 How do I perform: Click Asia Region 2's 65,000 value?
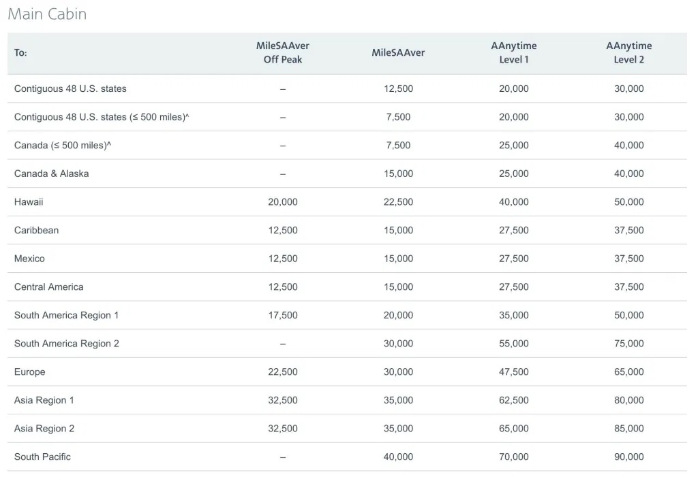click(514, 429)
